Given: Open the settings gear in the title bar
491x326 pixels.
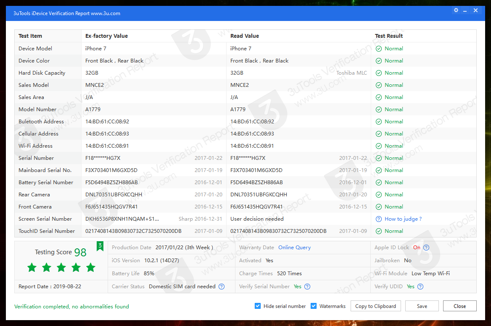Looking at the screenshot, I should click(456, 10).
